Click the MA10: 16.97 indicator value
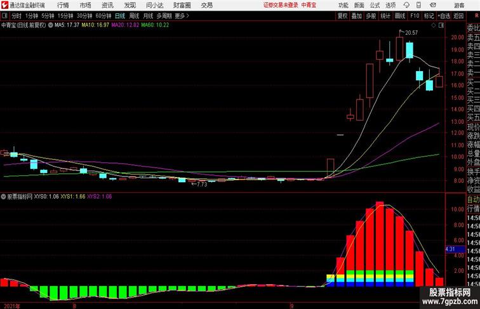 [x=95, y=25]
